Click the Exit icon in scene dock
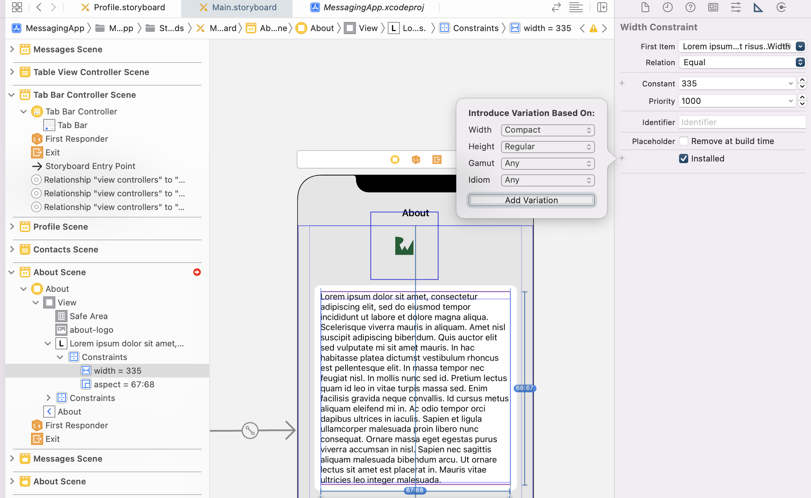This screenshot has width=811, height=498. click(437, 160)
